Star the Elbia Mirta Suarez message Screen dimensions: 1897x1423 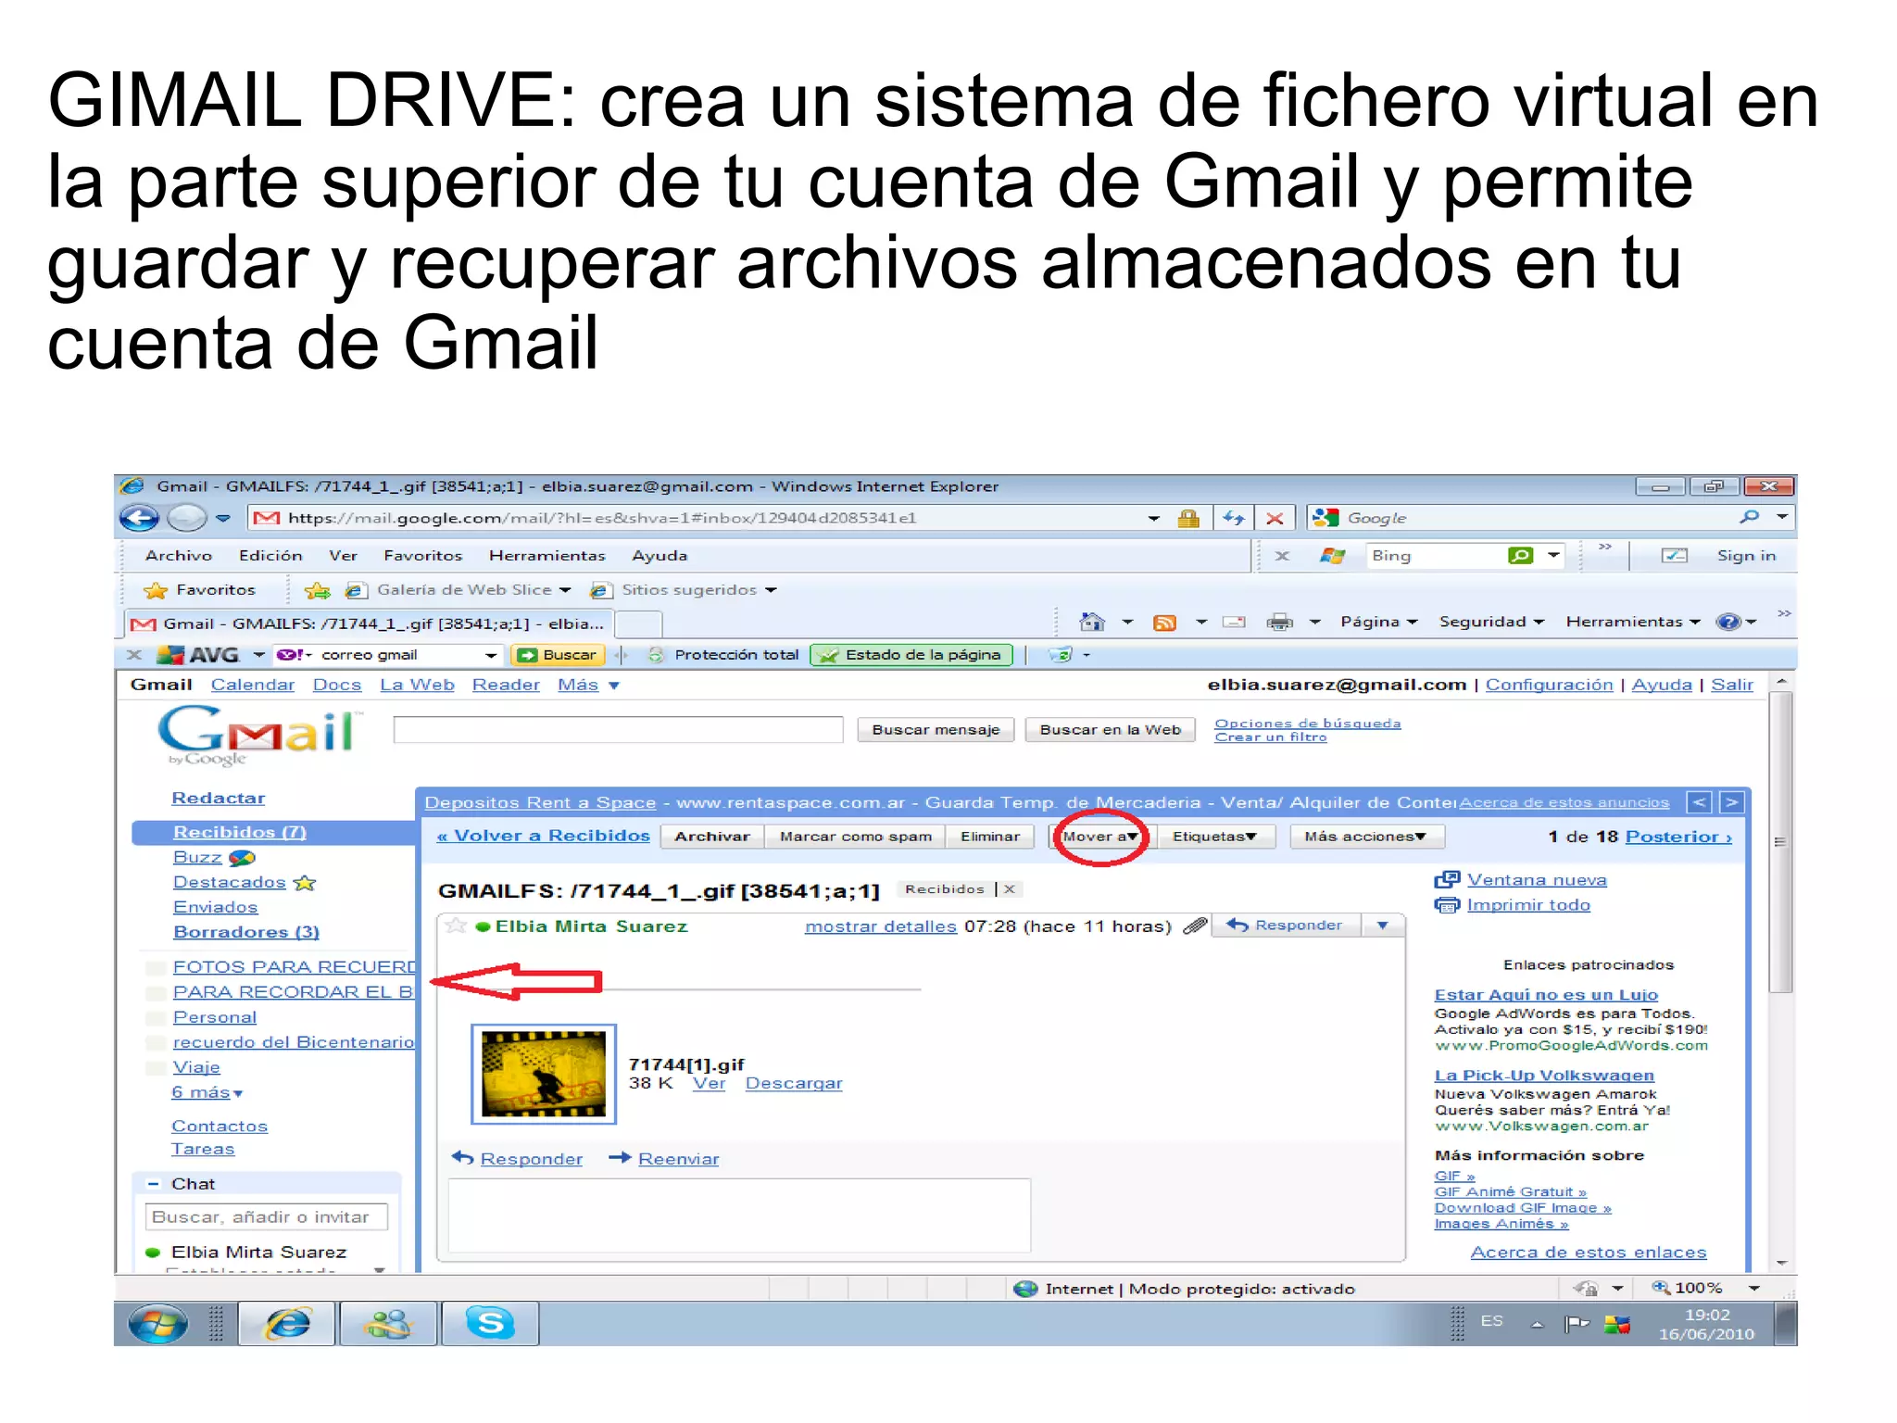pos(455,926)
